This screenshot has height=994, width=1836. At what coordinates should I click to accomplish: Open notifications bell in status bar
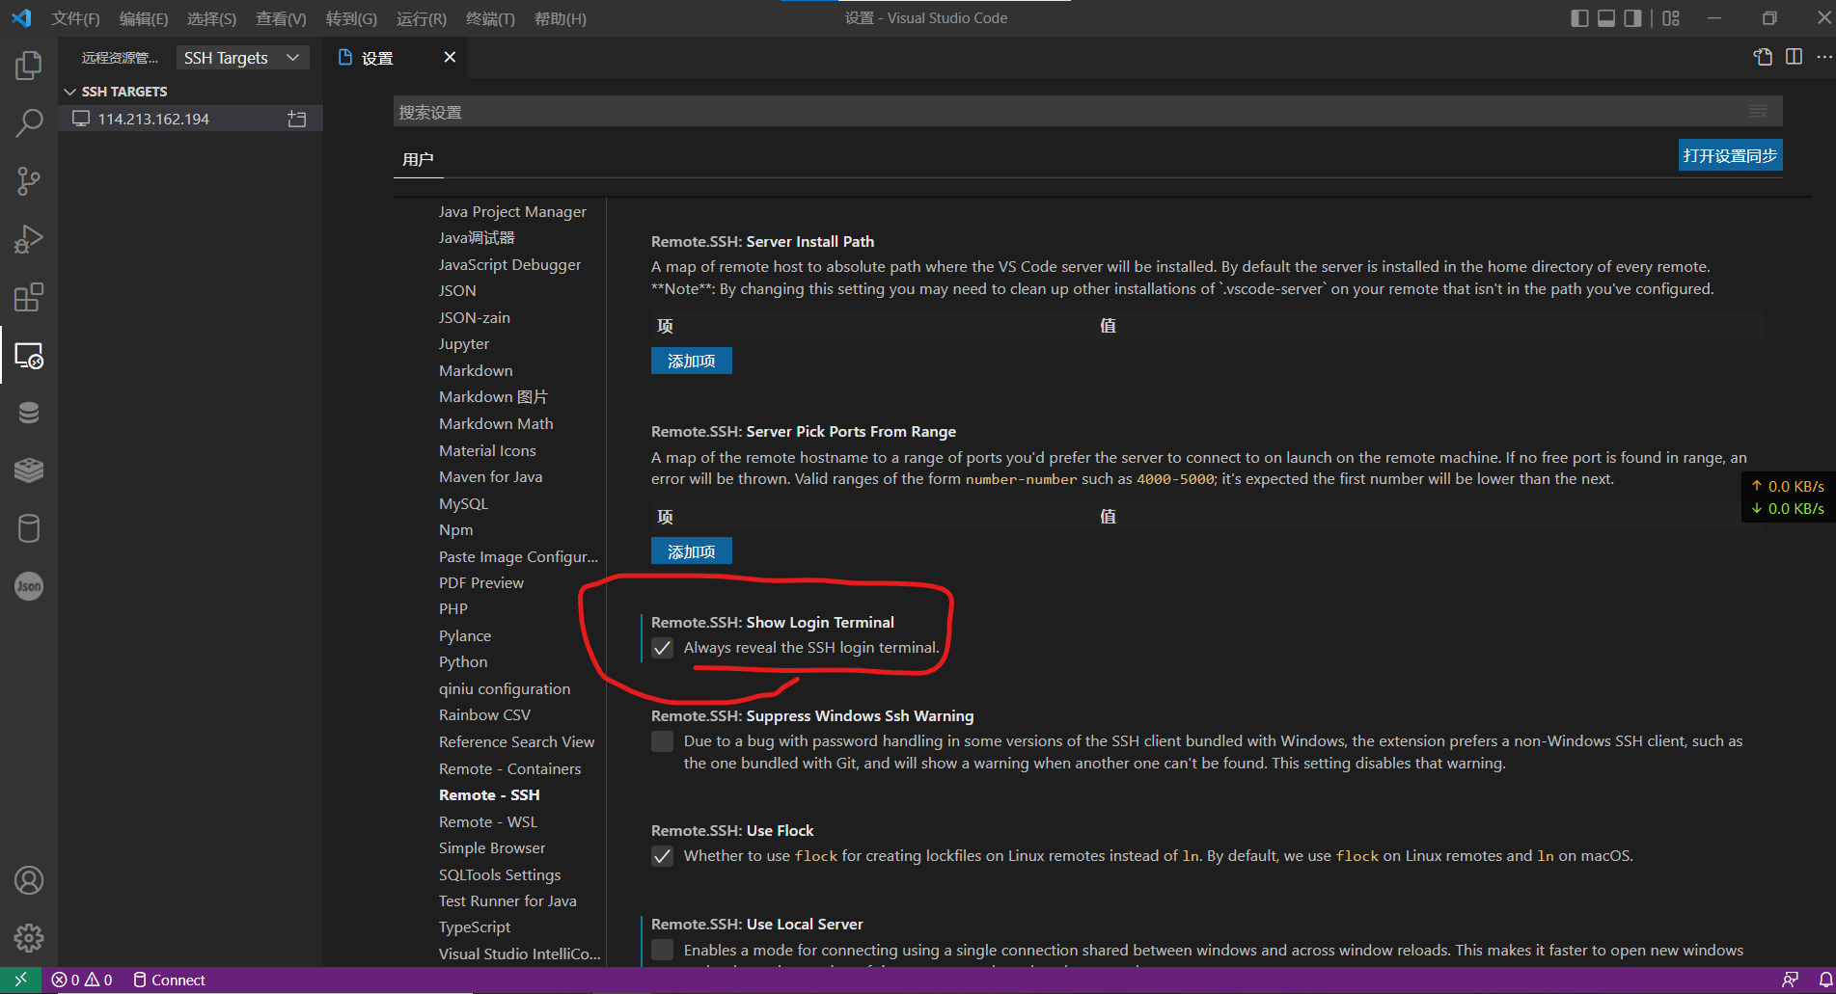point(1825,980)
